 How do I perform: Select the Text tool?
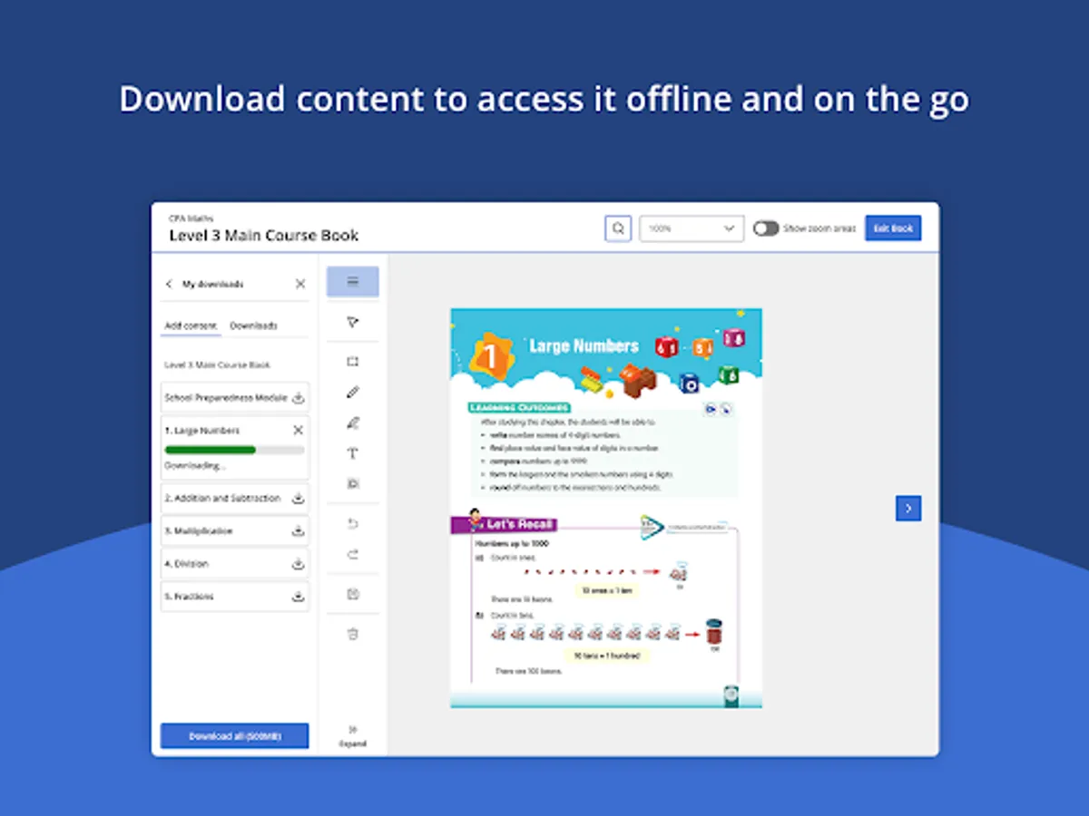353,453
